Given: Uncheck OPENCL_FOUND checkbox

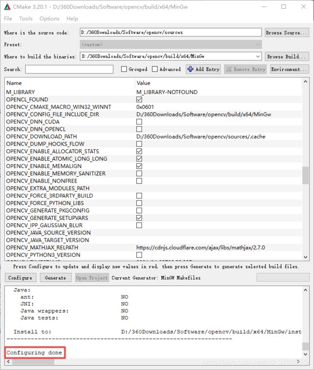Looking at the screenshot, I should [x=139, y=99].
